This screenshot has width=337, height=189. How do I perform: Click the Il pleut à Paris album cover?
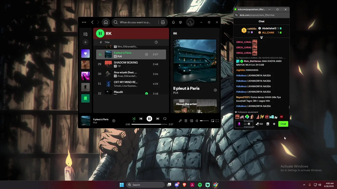[x=195, y=61]
